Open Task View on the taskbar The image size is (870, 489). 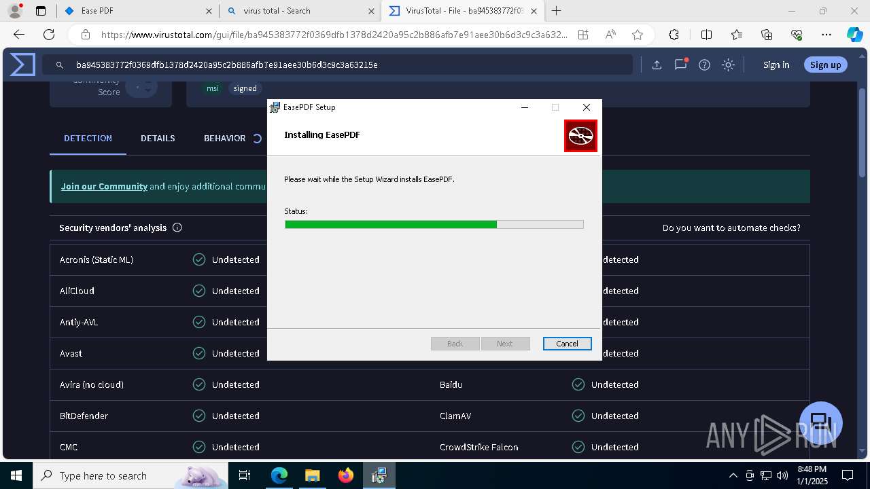pos(245,475)
